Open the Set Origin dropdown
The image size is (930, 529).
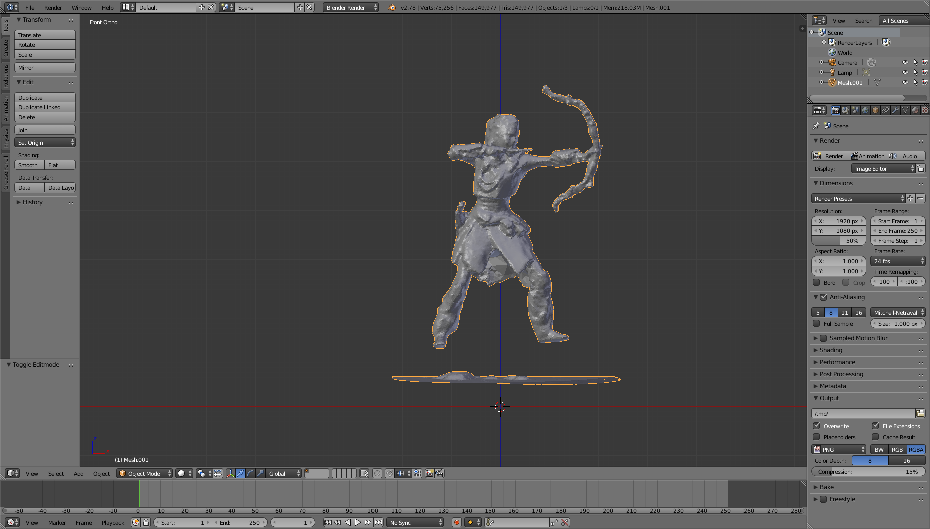[45, 143]
